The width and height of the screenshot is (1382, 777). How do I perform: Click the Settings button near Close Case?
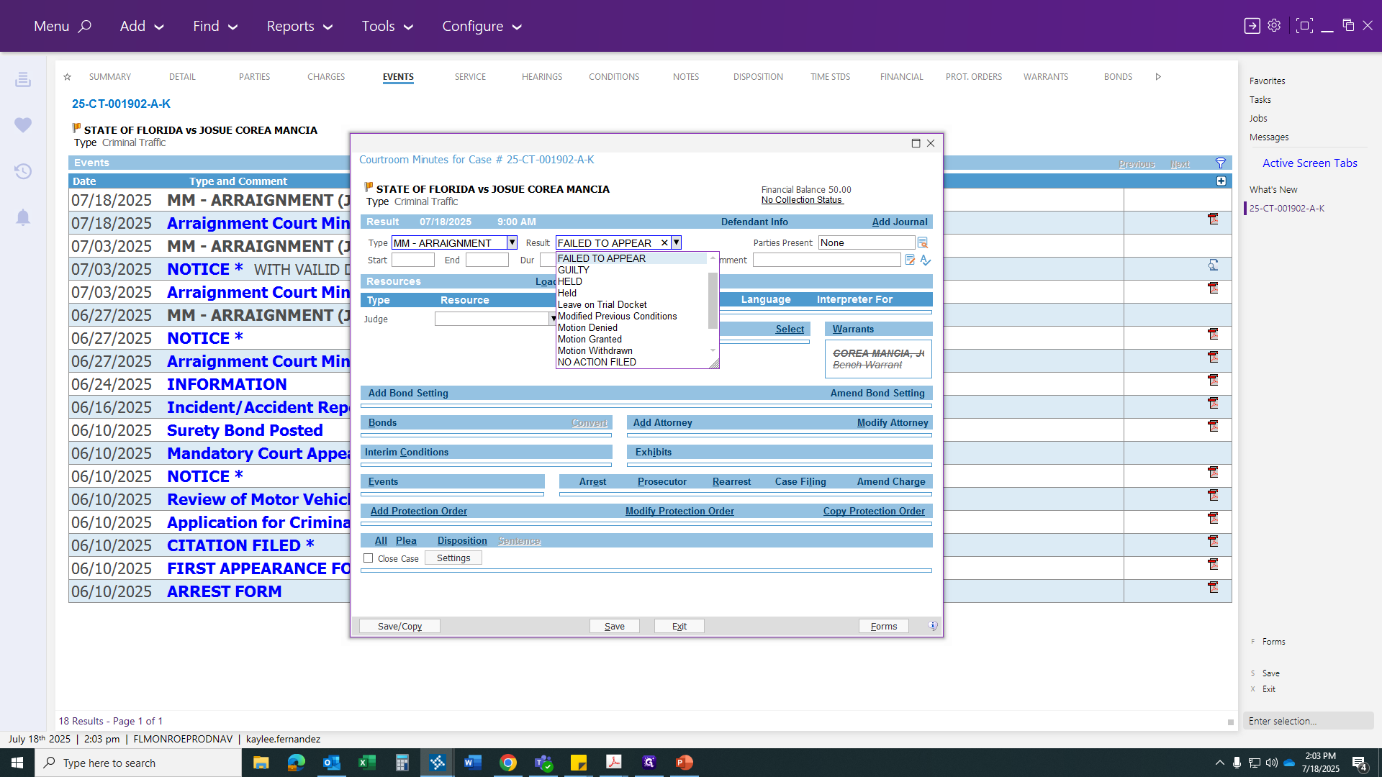point(453,558)
